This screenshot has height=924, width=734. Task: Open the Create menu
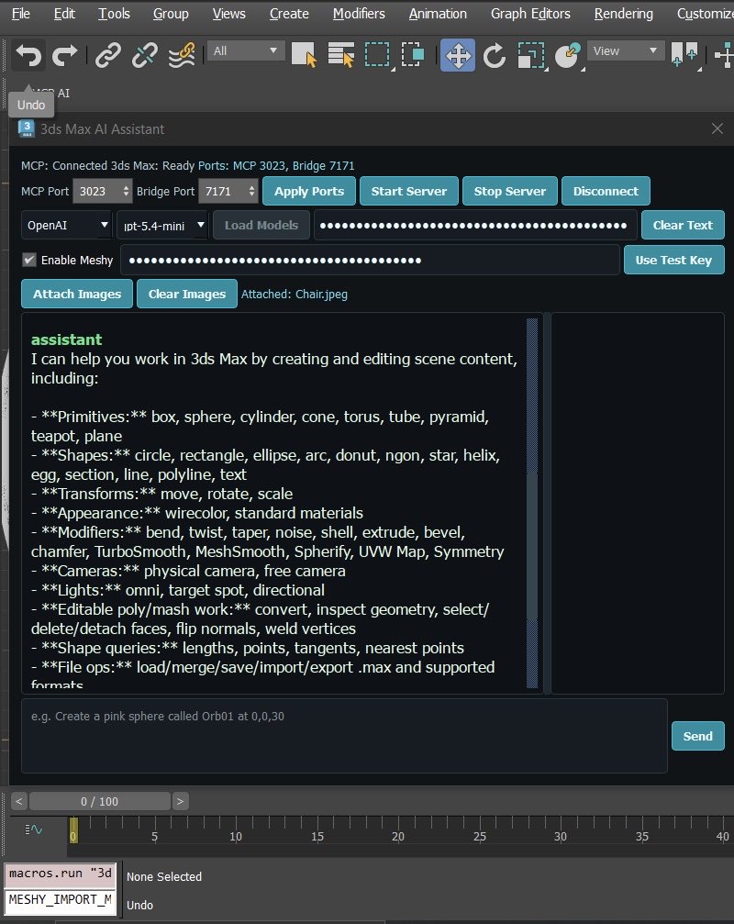(289, 14)
